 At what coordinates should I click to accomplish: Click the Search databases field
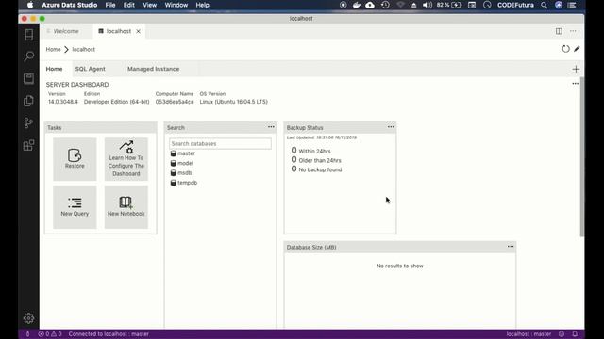[220, 143]
